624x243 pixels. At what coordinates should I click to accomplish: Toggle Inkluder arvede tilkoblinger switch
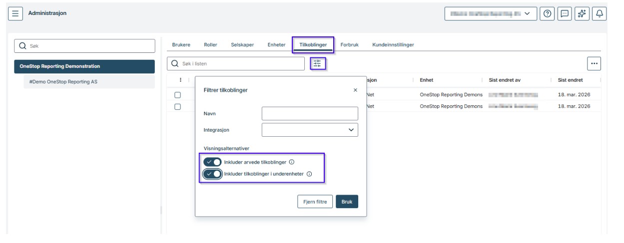click(212, 162)
